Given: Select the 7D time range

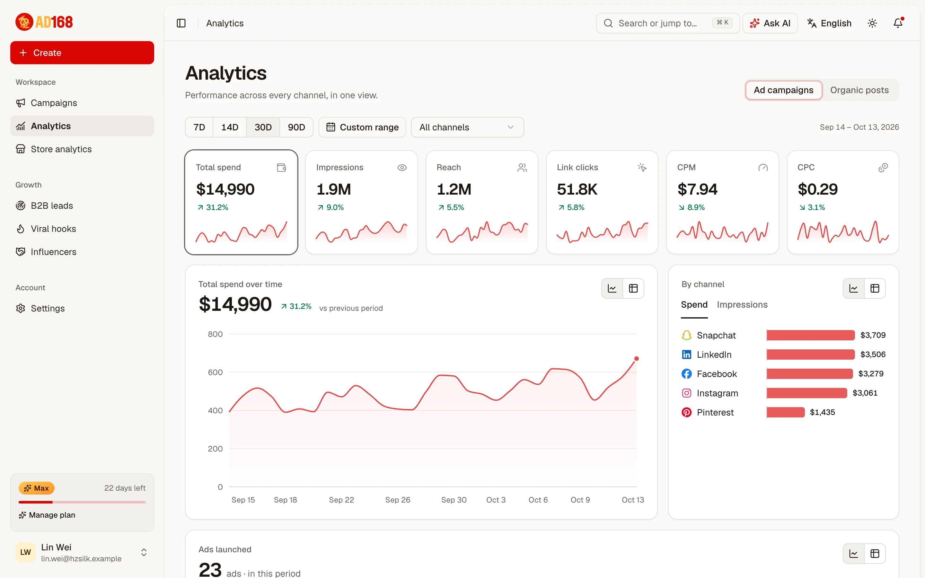Looking at the screenshot, I should tap(199, 127).
